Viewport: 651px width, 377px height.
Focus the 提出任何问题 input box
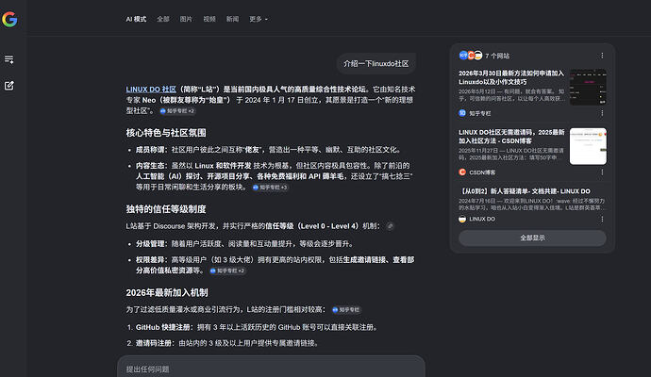271,369
